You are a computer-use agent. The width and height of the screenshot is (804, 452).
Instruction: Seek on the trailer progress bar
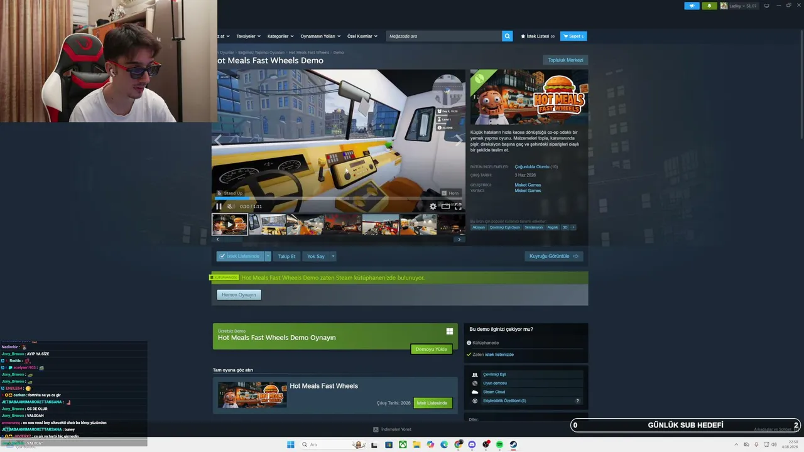coord(339,199)
